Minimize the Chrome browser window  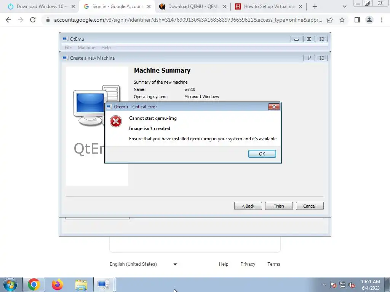click(358, 3)
